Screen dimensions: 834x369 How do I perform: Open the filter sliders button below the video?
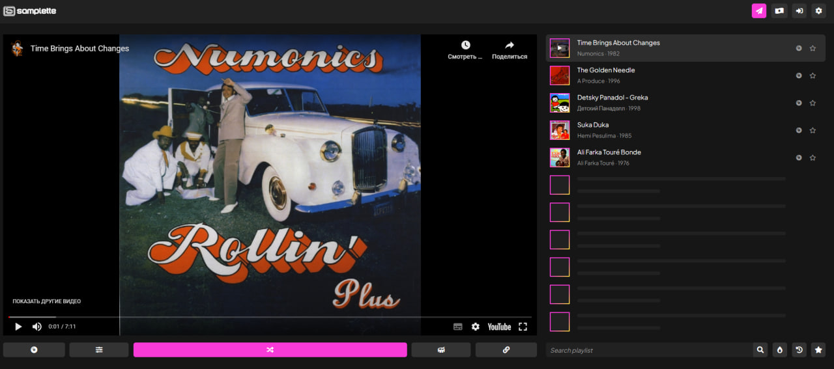pos(99,350)
